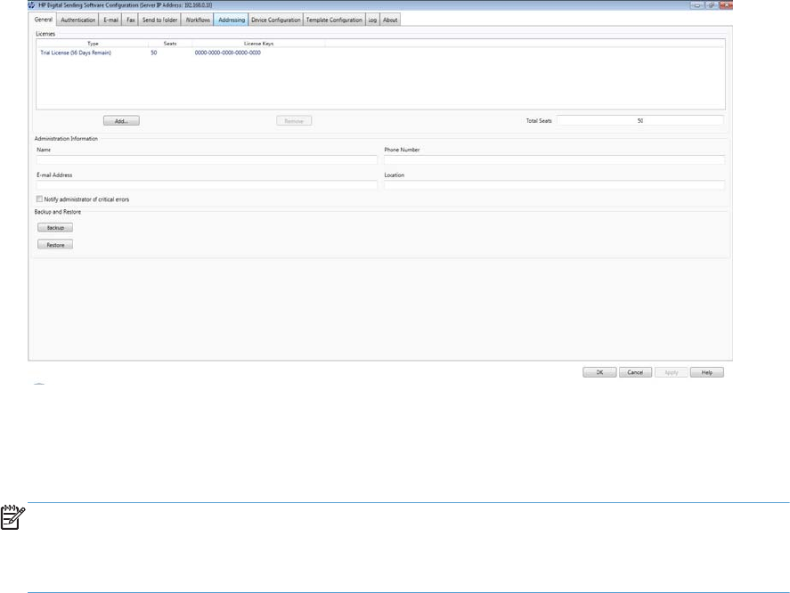The image size is (790, 593).
Task: Focus the Location field
Action: [x=555, y=185]
